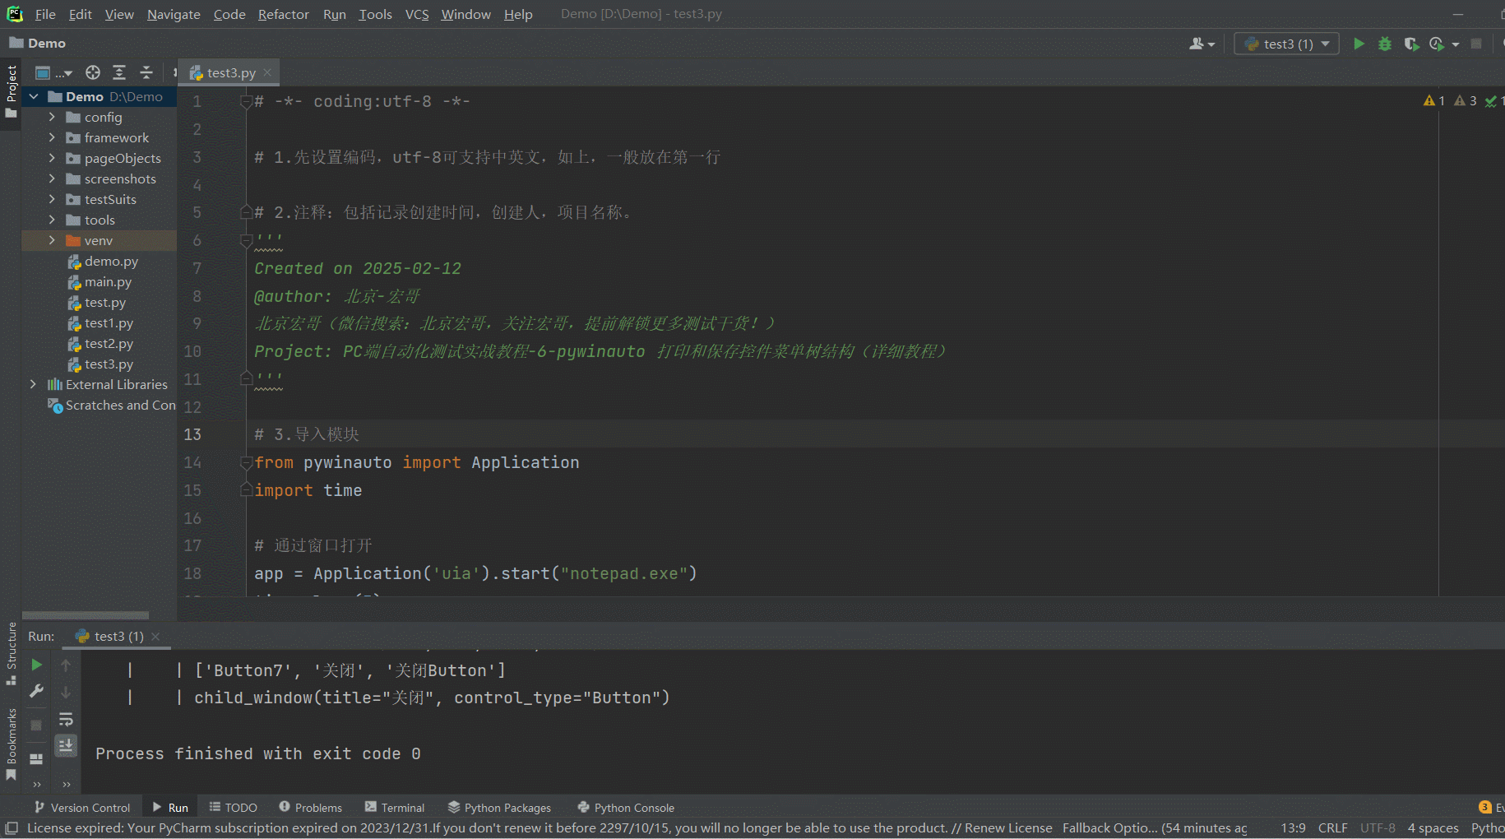1505x839 pixels.
Task: Close the test3.py editor tab
Action: [267, 72]
